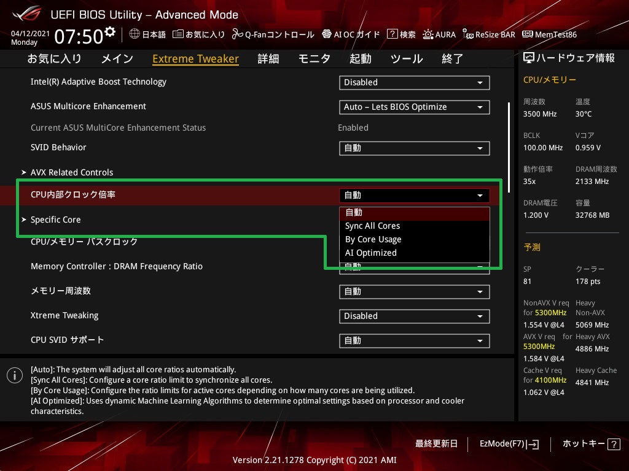The width and height of the screenshot is (629, 471).
Task: Click 32768 MB capacity value
Action: click(593, 215)
